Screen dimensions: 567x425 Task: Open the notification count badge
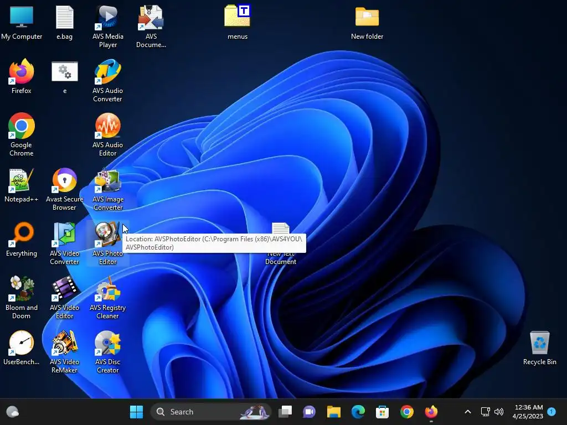click(x=551, y=412)
